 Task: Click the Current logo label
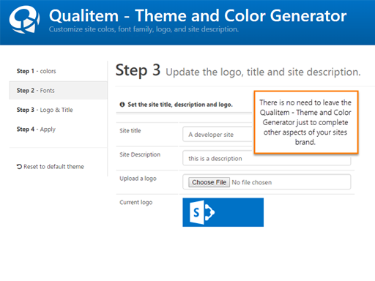(x=136, y=203)
